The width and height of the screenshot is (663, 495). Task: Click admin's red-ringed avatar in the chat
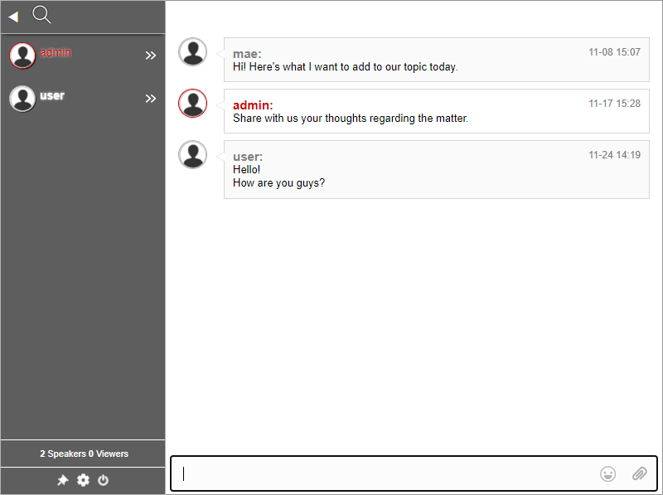click(193, 104)
